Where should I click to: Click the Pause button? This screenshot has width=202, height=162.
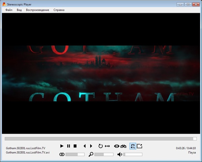coord(68,146)
